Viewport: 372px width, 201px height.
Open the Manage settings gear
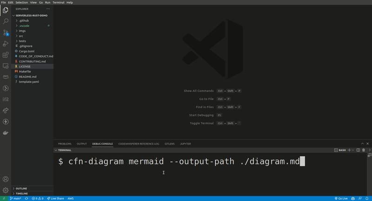click(6, 190)
